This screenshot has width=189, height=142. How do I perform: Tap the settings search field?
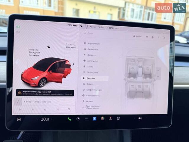[x=103, y=33]
